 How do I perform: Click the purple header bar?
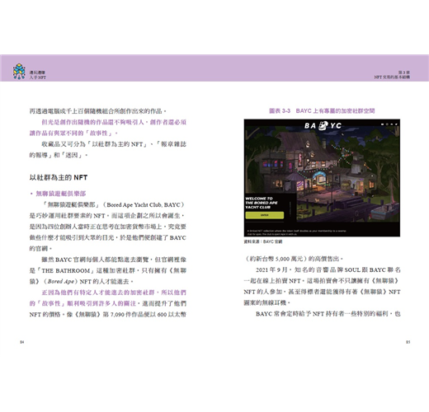(x=214, y=68)
